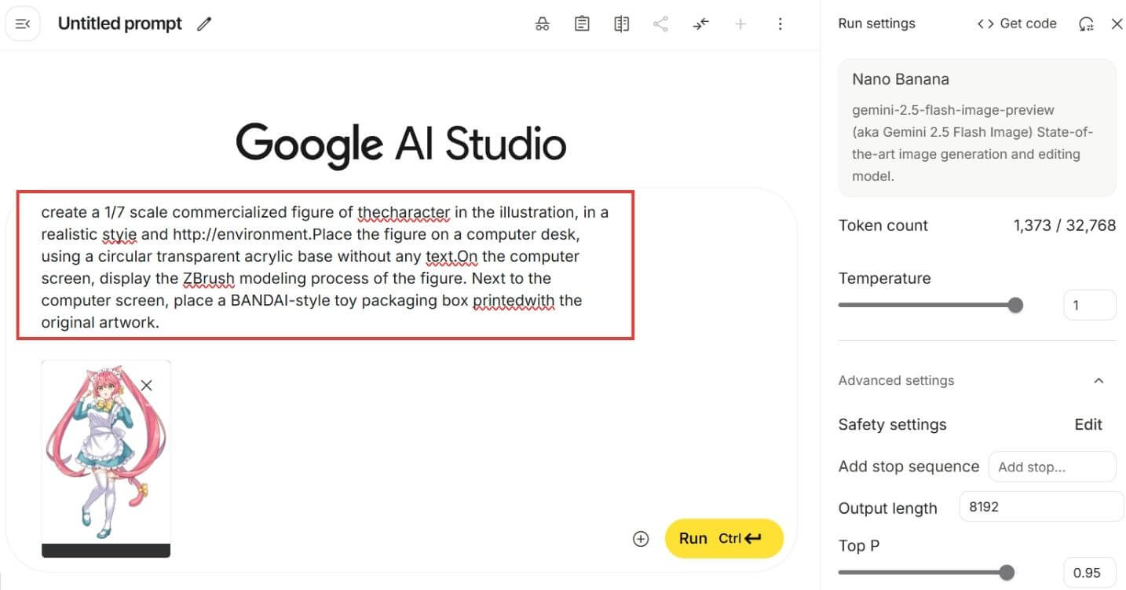
Task: Click the gemini-2.5-flash-image-preview model description
Action: [973, 143]
